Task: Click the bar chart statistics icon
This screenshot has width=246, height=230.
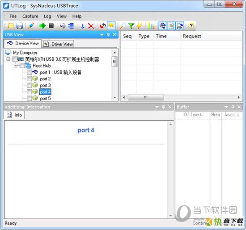Action: [151, 26]
